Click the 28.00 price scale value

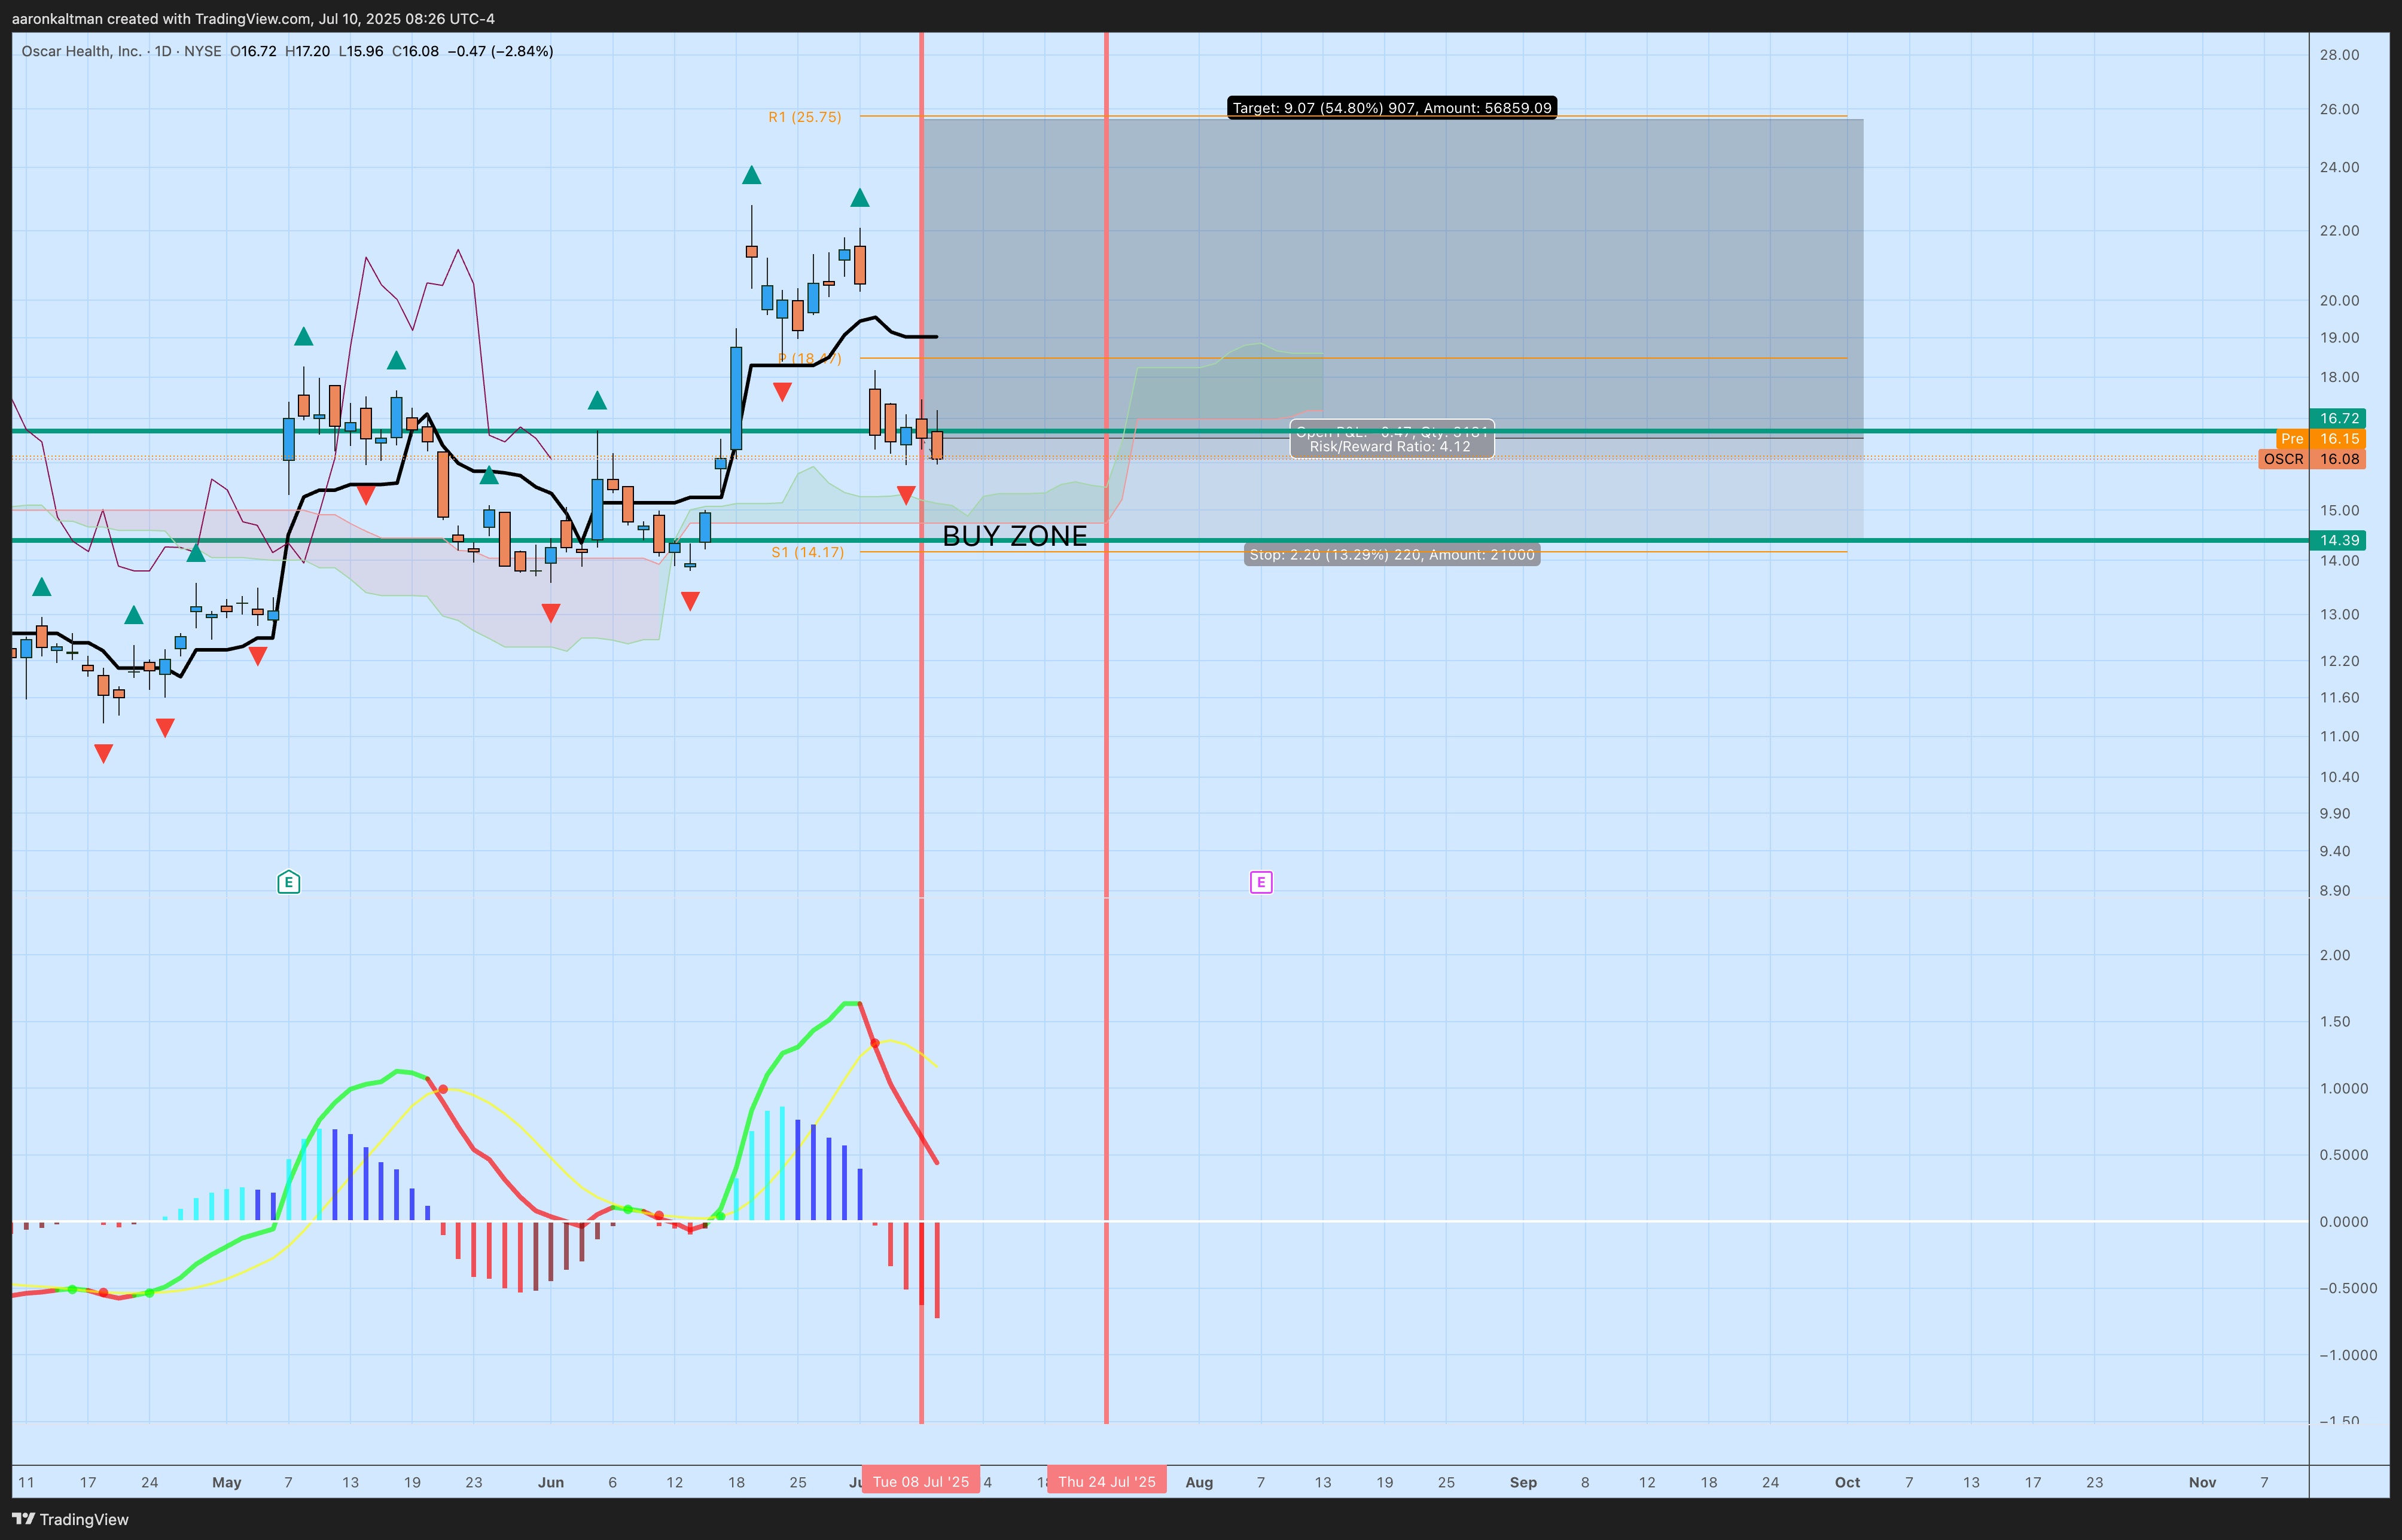2340,55
